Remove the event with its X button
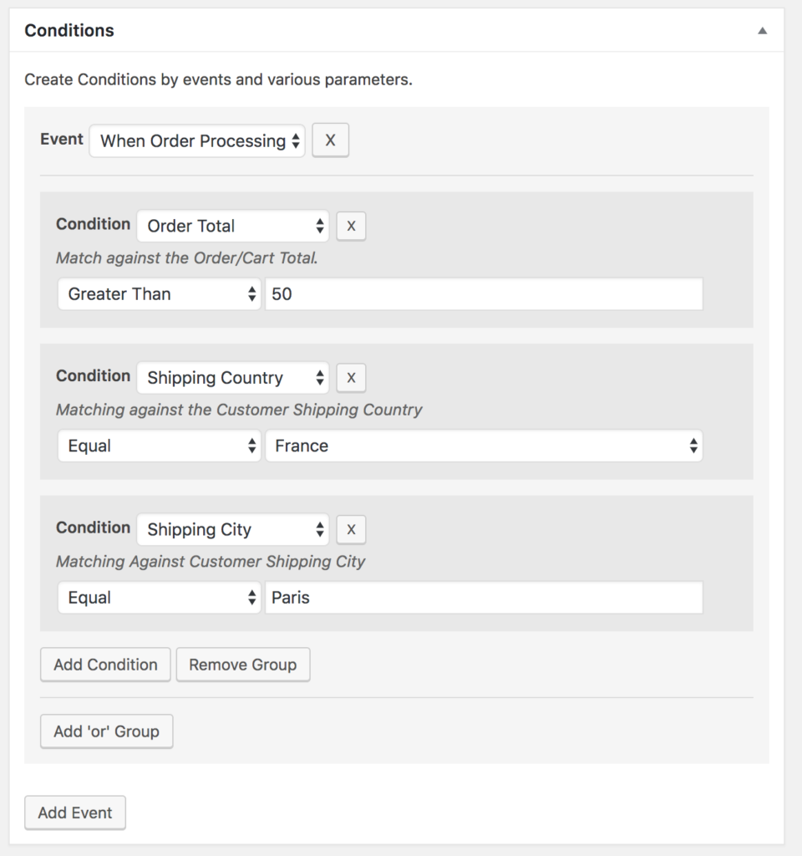This screenshot has width=802, height=856. pos(330,140)
